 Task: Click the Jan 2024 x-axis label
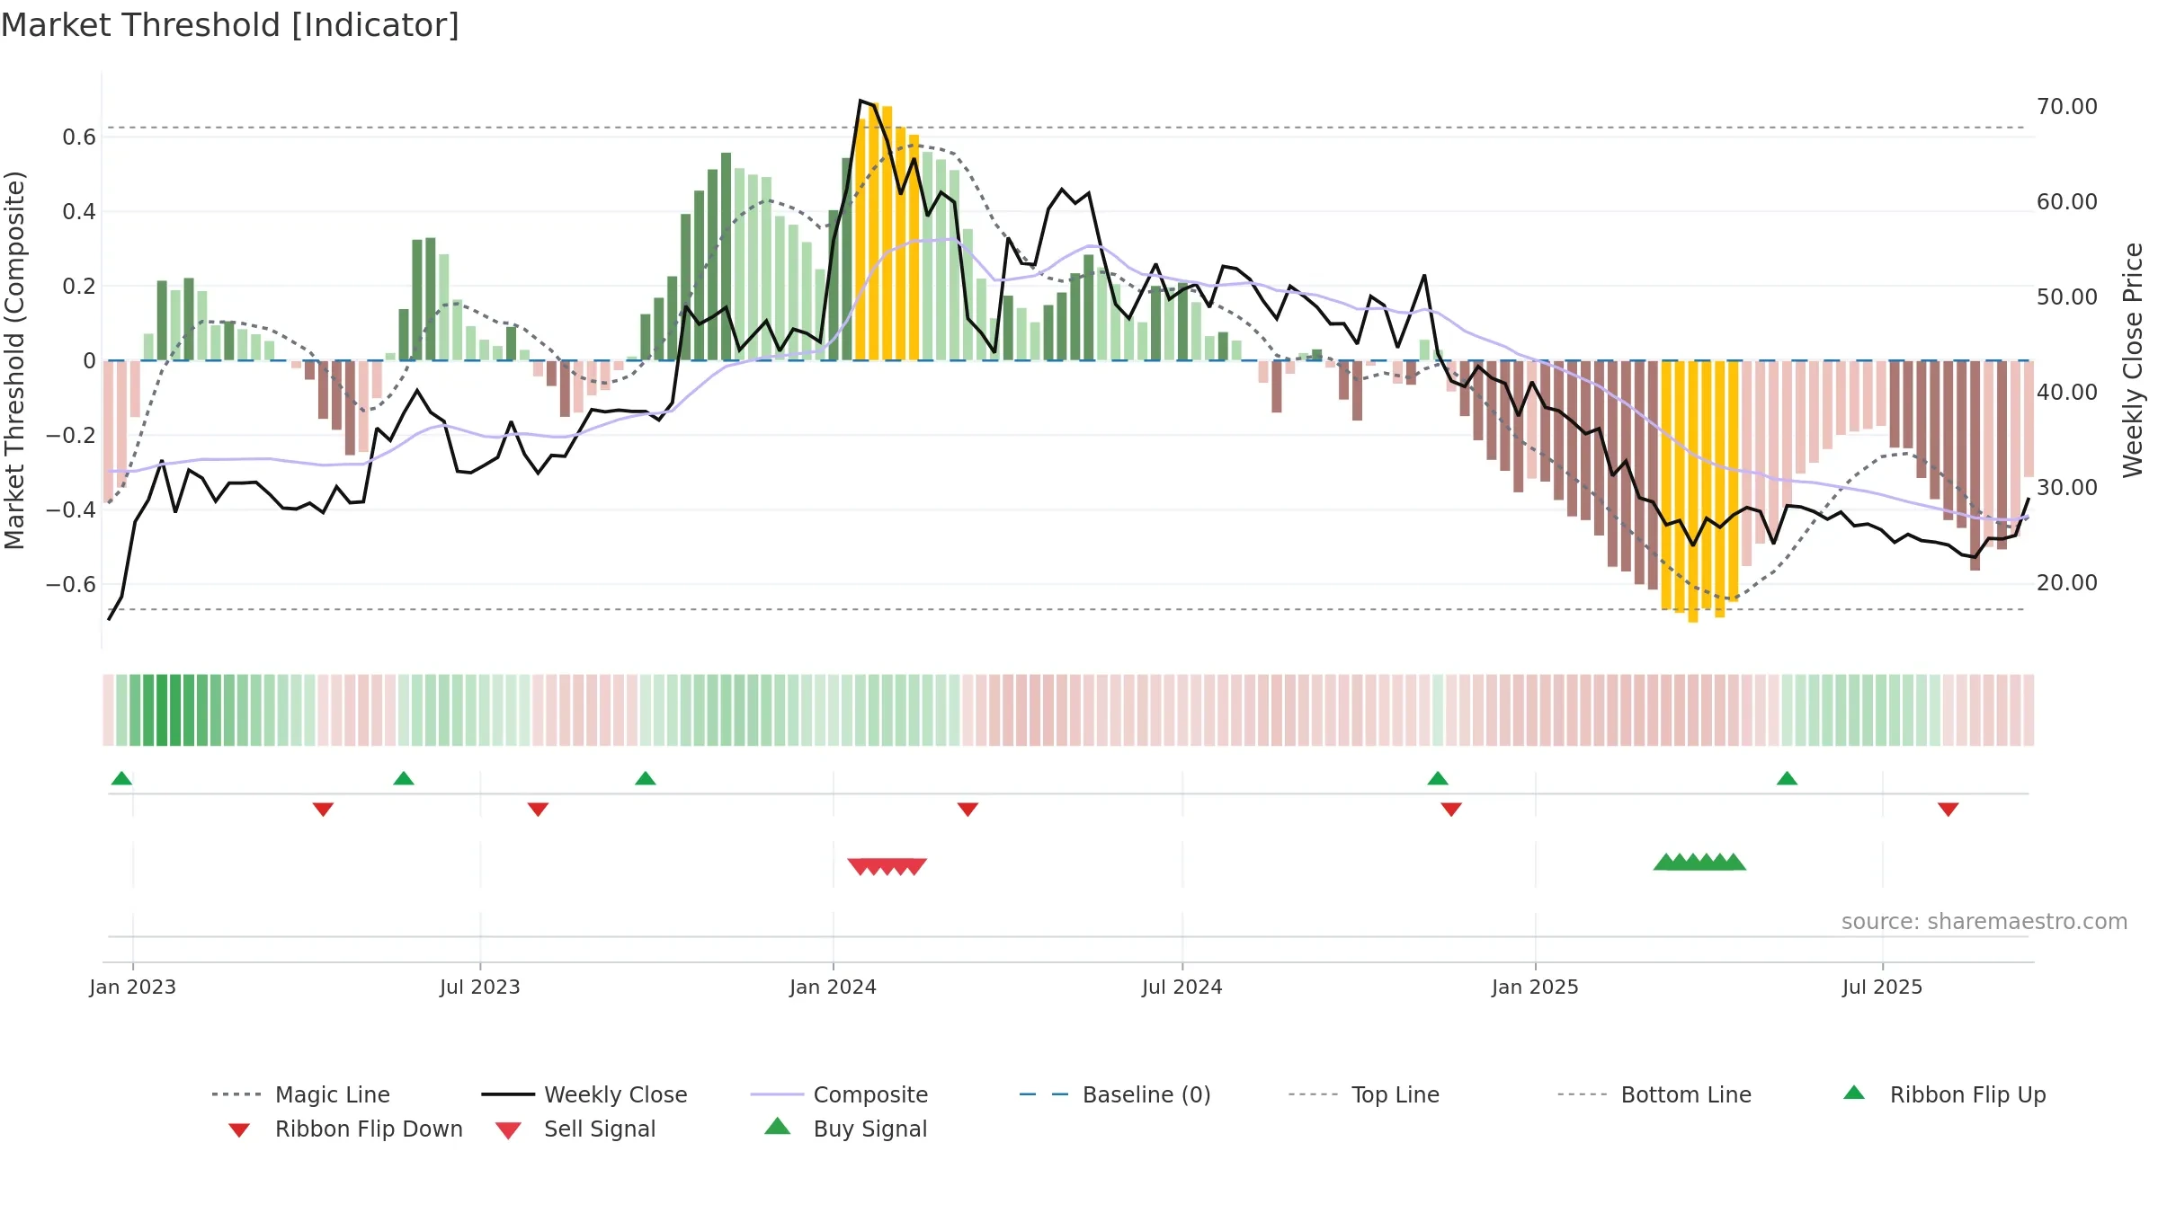pyautogui.click(x=834, y=987)
